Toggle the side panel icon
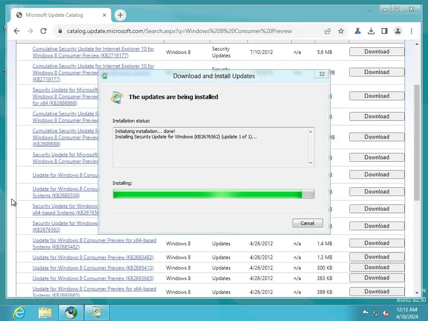428x321 pixels. pyautogui.click(x=385, y=31)
